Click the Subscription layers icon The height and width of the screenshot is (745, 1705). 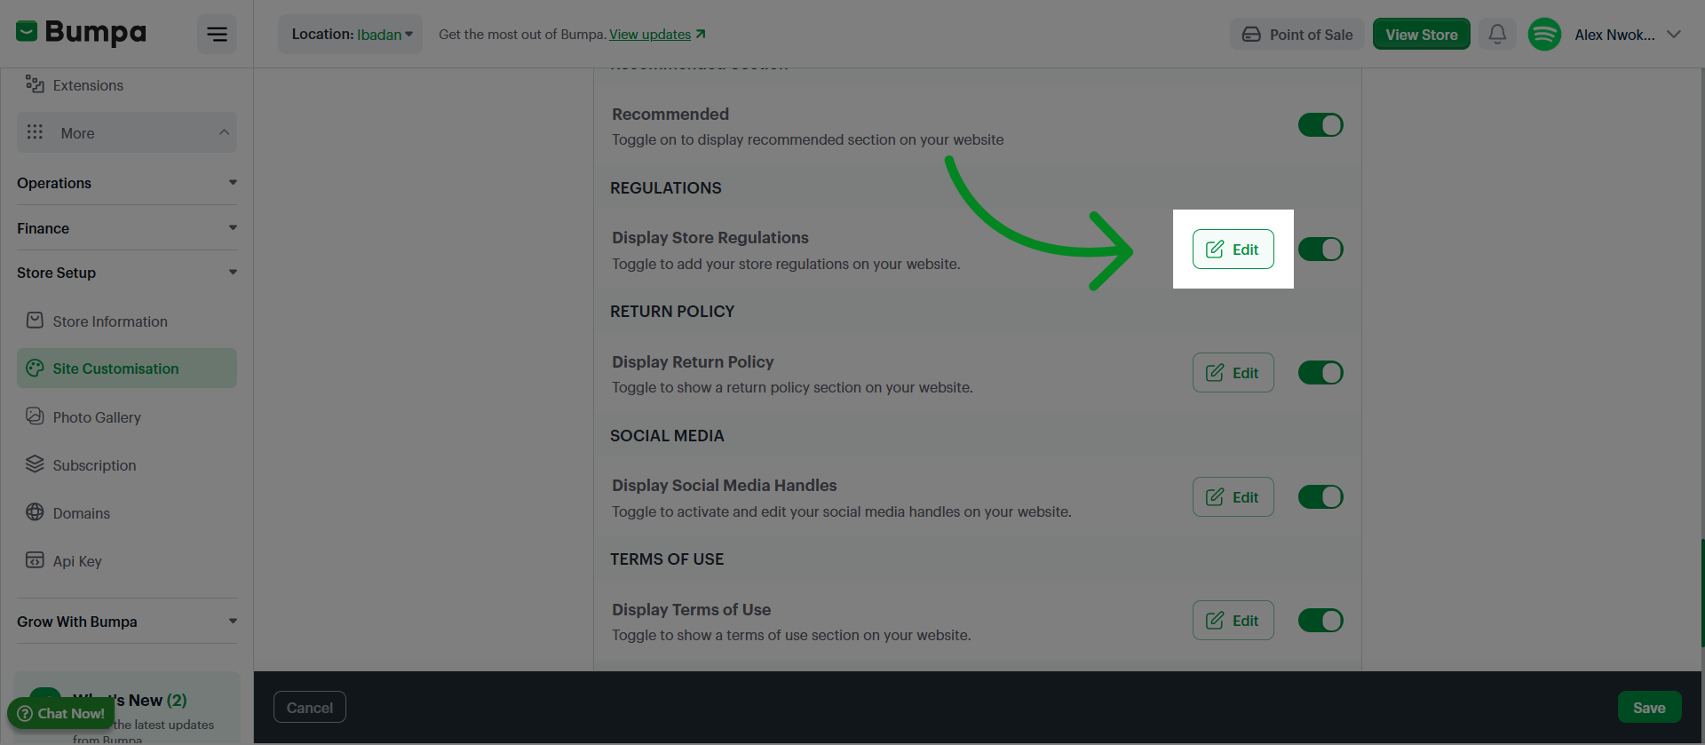pos(35,464)
